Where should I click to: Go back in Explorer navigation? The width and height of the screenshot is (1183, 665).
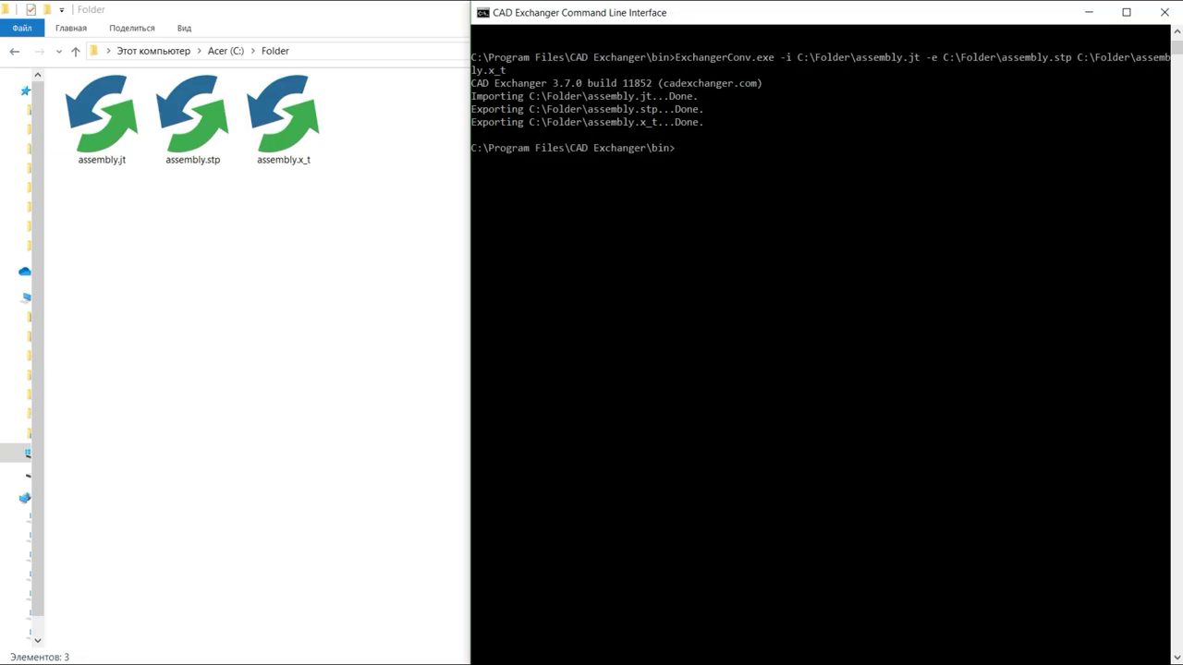[x=15, y=51]
